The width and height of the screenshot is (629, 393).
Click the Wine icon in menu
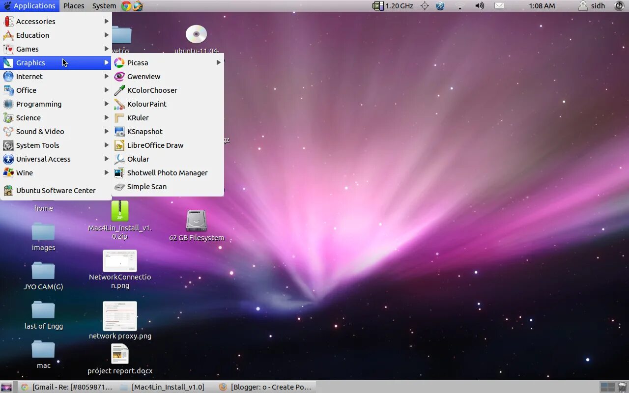[8, 173]
